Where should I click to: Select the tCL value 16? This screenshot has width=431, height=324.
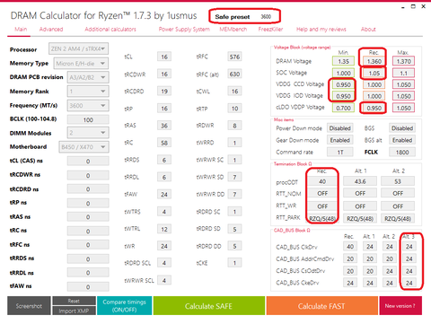(164, 57)
